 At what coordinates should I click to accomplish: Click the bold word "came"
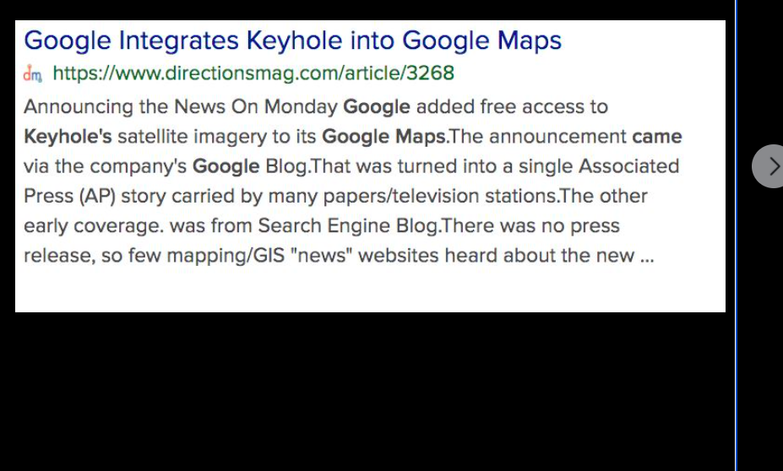[x=656, y=137]
